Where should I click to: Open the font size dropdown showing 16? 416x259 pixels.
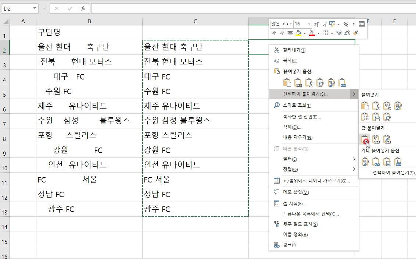click(309, 24)
